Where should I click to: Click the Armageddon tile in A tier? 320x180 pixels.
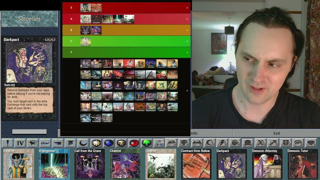tap(96, 19)
